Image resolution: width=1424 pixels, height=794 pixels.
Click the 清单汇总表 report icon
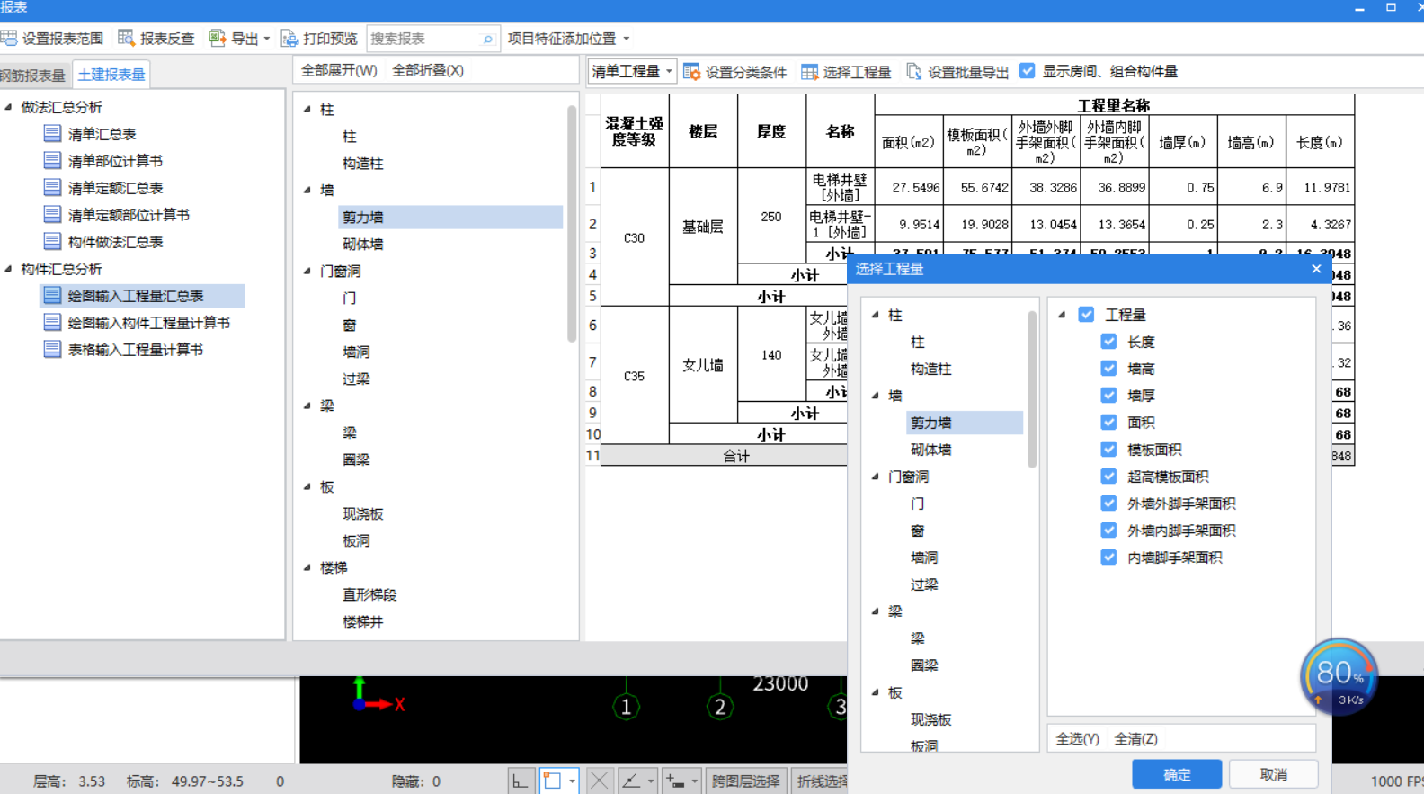tap(52, 134)
